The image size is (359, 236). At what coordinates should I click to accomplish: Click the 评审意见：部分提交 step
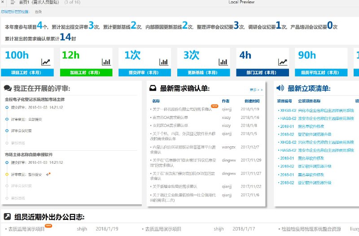coord(26,175)
